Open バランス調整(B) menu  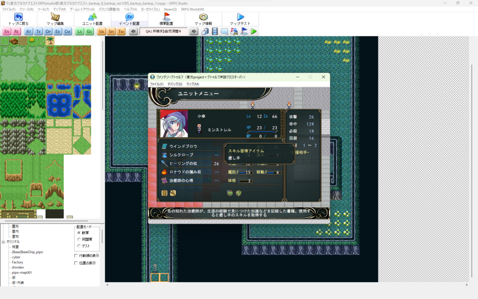click(x=109, y=9)
